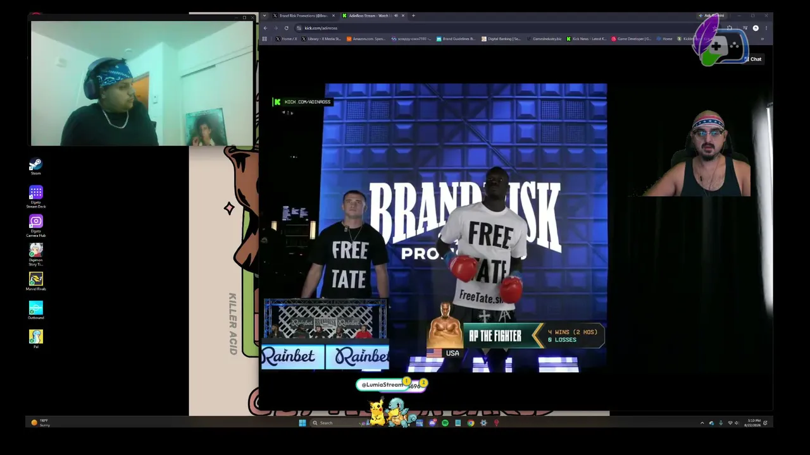The image size is (810, 455).
Task: Open the Settings gear on the taskbar
Action: point(483,423)
